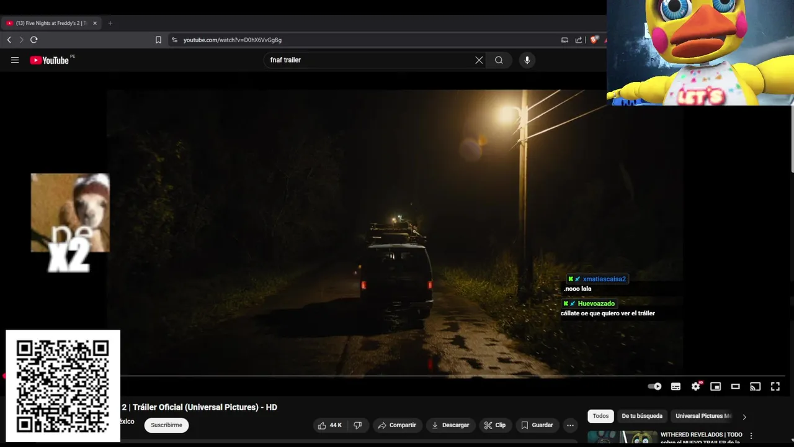The image size is (794, 447).
Task: Open player settings gear
Action: (x=696, y=386)
